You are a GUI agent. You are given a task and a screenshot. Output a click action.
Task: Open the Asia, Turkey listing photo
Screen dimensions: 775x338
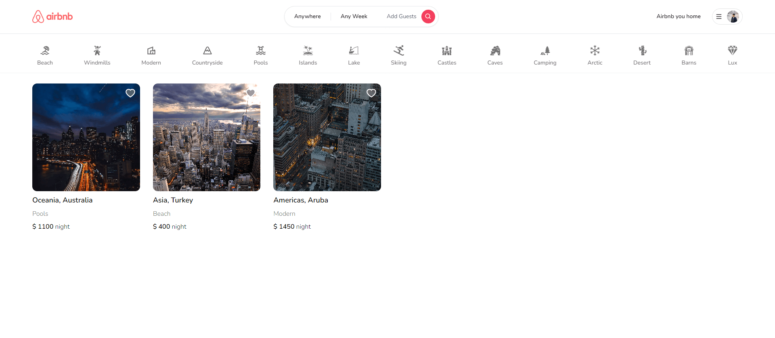[207, 137]
